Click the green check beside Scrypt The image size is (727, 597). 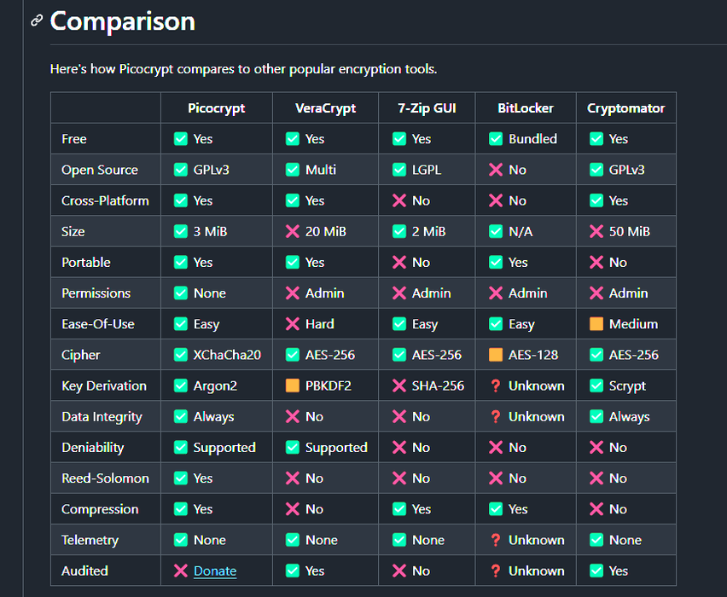[x=596, y=385]
